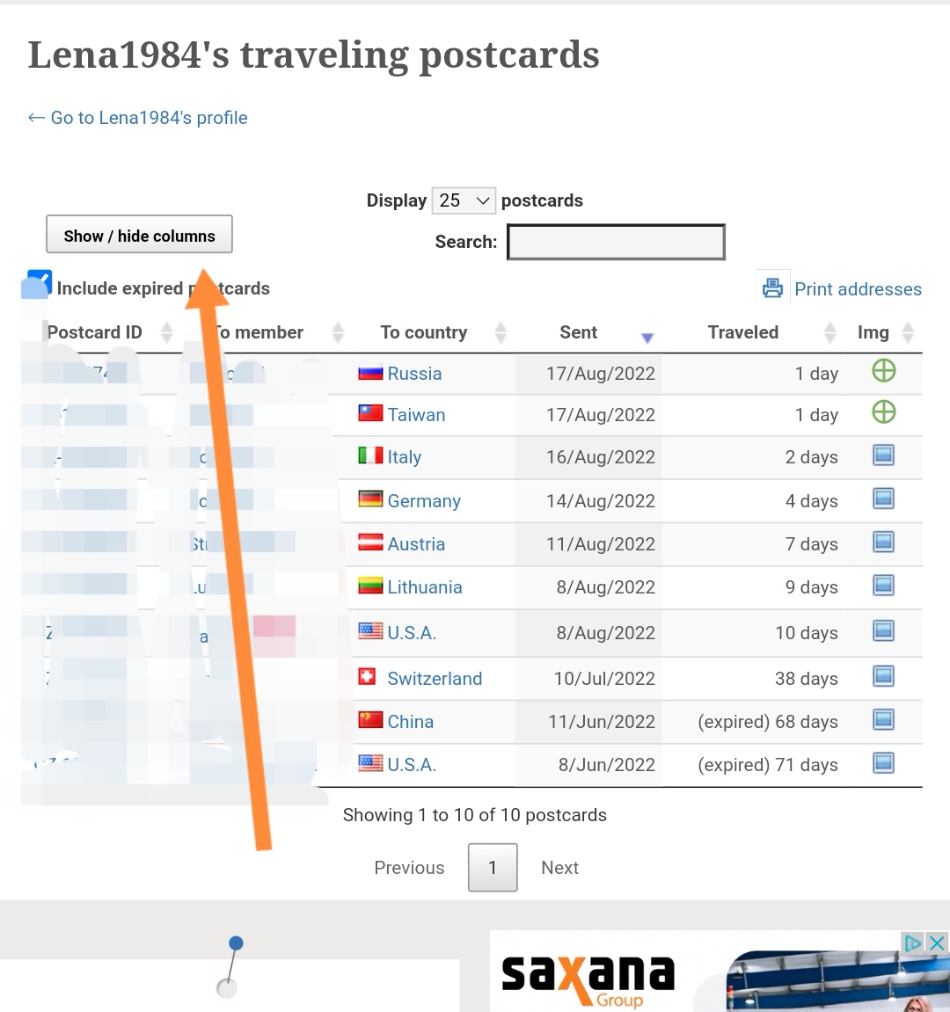Click the green plus icon in Taiwan row
Screen dimensions: 950x1012
(x=883, y=412)
